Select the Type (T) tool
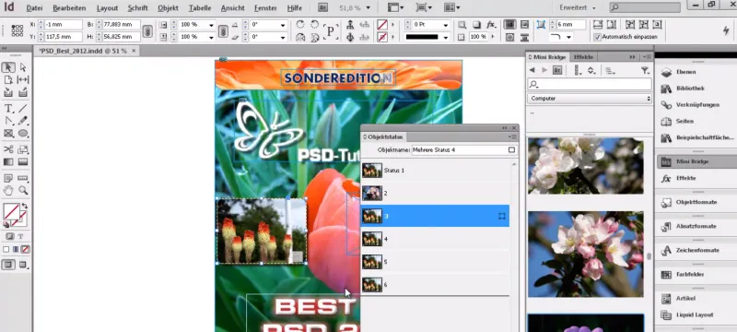The image size is (737, 332). click(8, 109)
